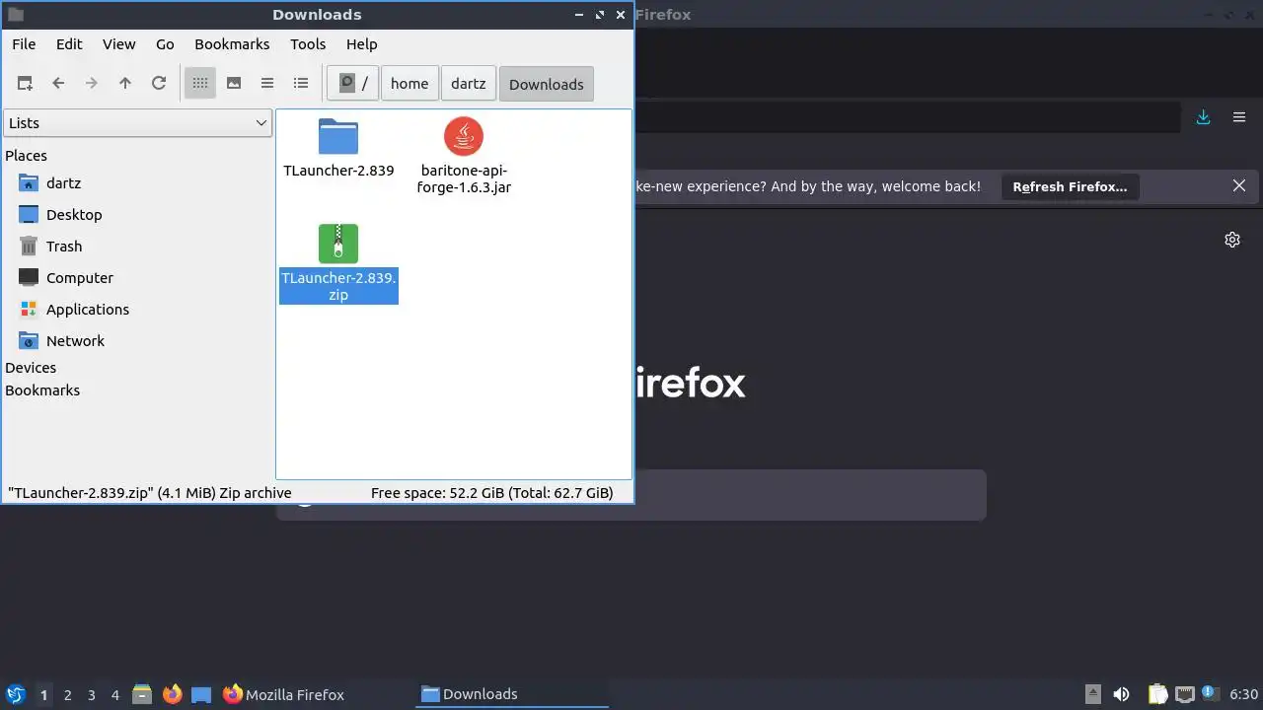The width and height of the screenshot is (1263, 710).
Task: Open the File menu
Action: click(24, 44)
